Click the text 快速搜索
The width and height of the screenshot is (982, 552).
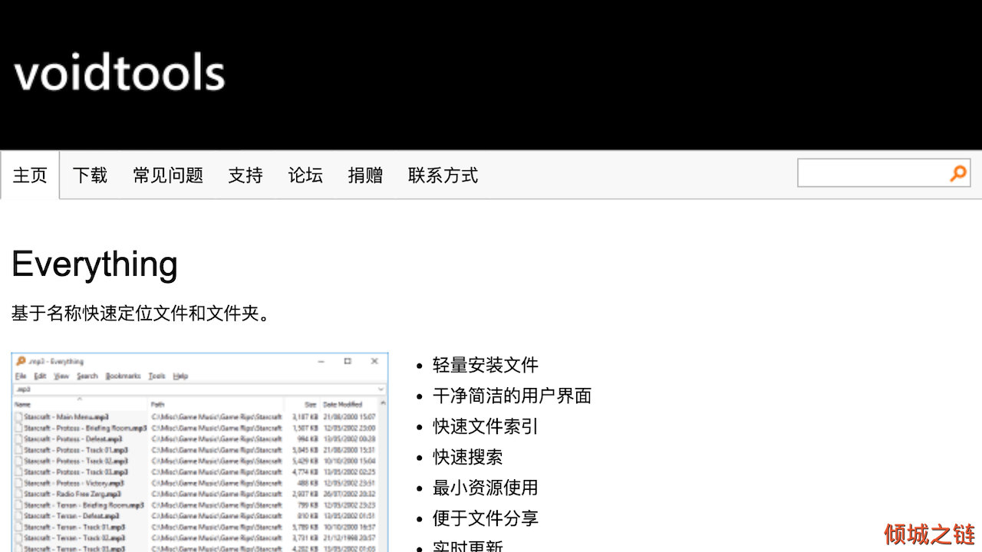[468, 457]
